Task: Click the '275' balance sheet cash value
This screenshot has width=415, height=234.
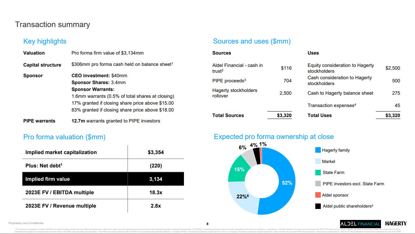Action: pyautogui.click(x=396, y=93)
